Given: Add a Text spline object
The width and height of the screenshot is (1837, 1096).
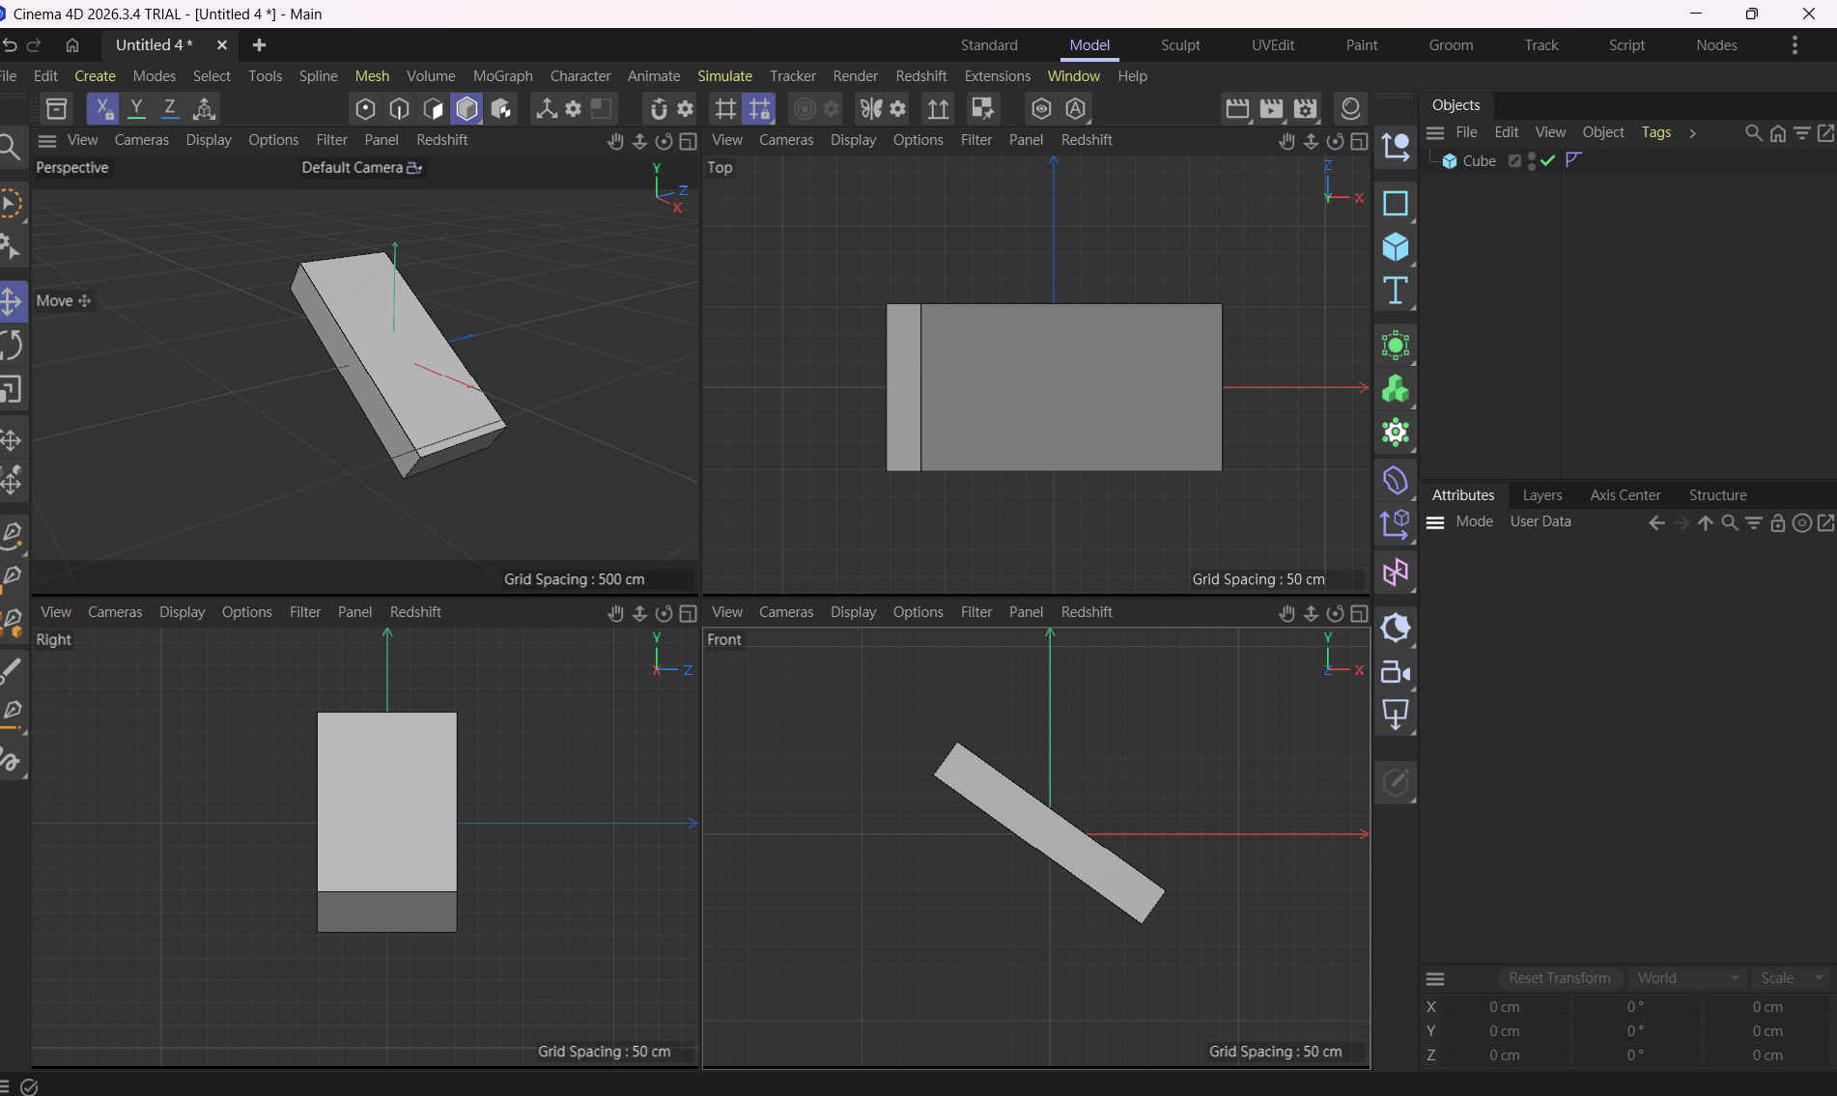Looking at the screenshot, I should tap(1396, 292).
